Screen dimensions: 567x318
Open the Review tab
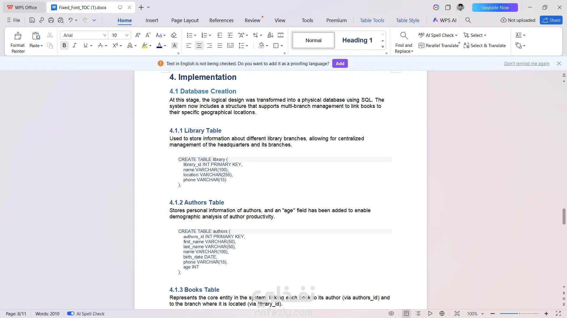[x=252, y=20]
